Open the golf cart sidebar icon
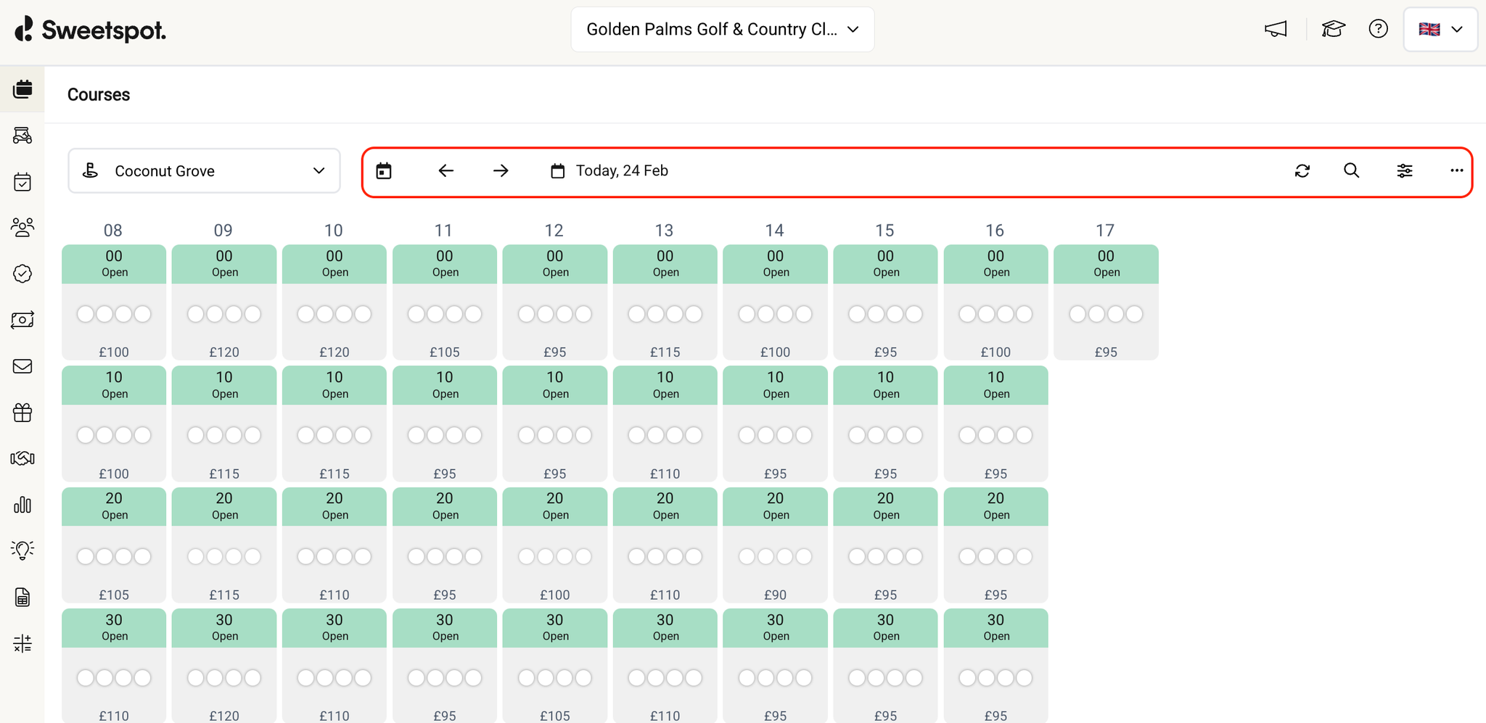Image resolution: width=1486 pixels, height=723 pixels. coord(22,136)
